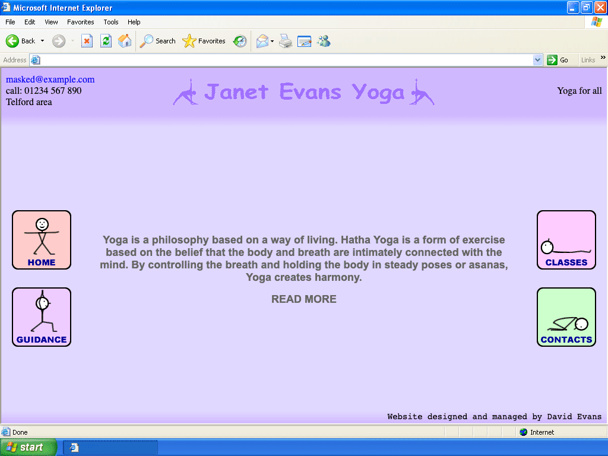Restore down the Internet Explorer window
This screenshot has height=456, width=608.
coord(586,7)
